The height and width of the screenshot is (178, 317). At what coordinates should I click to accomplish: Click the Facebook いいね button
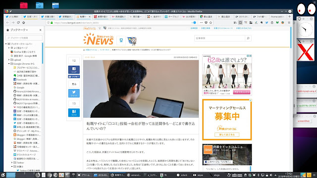click(74, 77)
